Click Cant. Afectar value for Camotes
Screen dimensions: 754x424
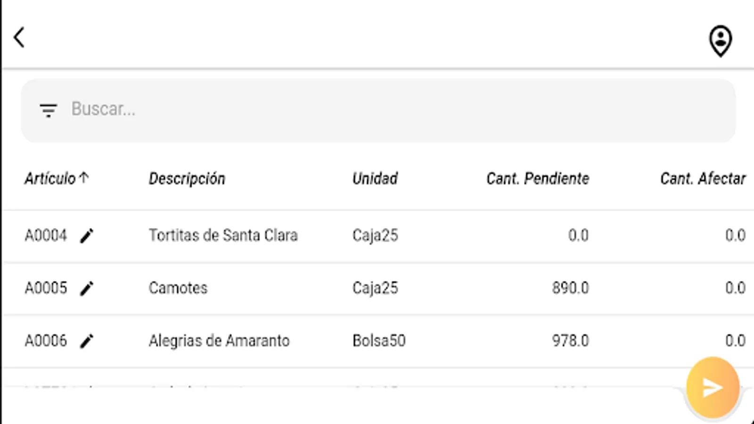coord(735,288)
